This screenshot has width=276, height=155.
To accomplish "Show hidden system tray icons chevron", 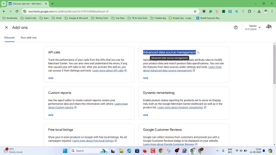I will pos(217,151).
